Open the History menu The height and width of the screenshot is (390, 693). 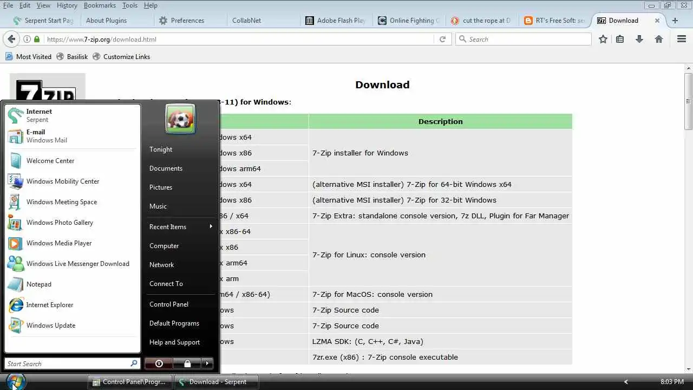[x=67, y=5]
